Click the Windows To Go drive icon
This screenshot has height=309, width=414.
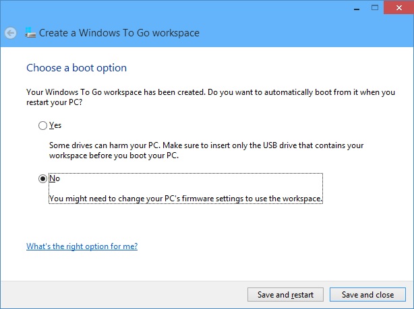coord(30,33)
